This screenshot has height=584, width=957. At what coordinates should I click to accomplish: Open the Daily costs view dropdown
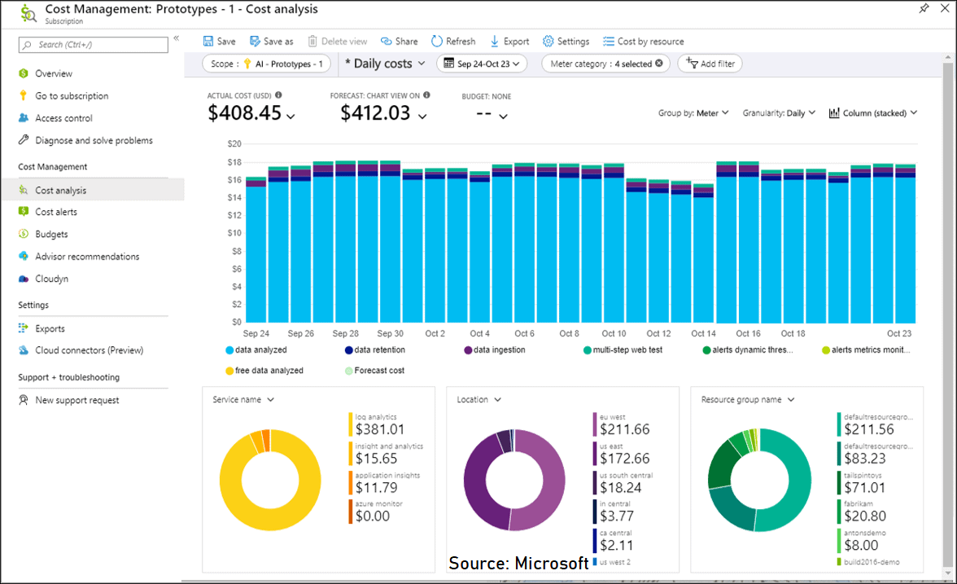[384, 63]
